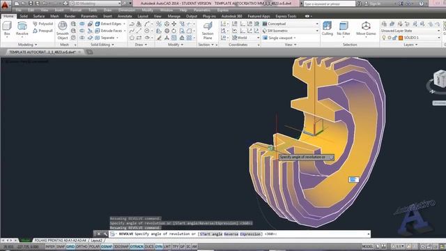
Task: Toggle 3DOSNAP in status bar
Action: [121, 246]
